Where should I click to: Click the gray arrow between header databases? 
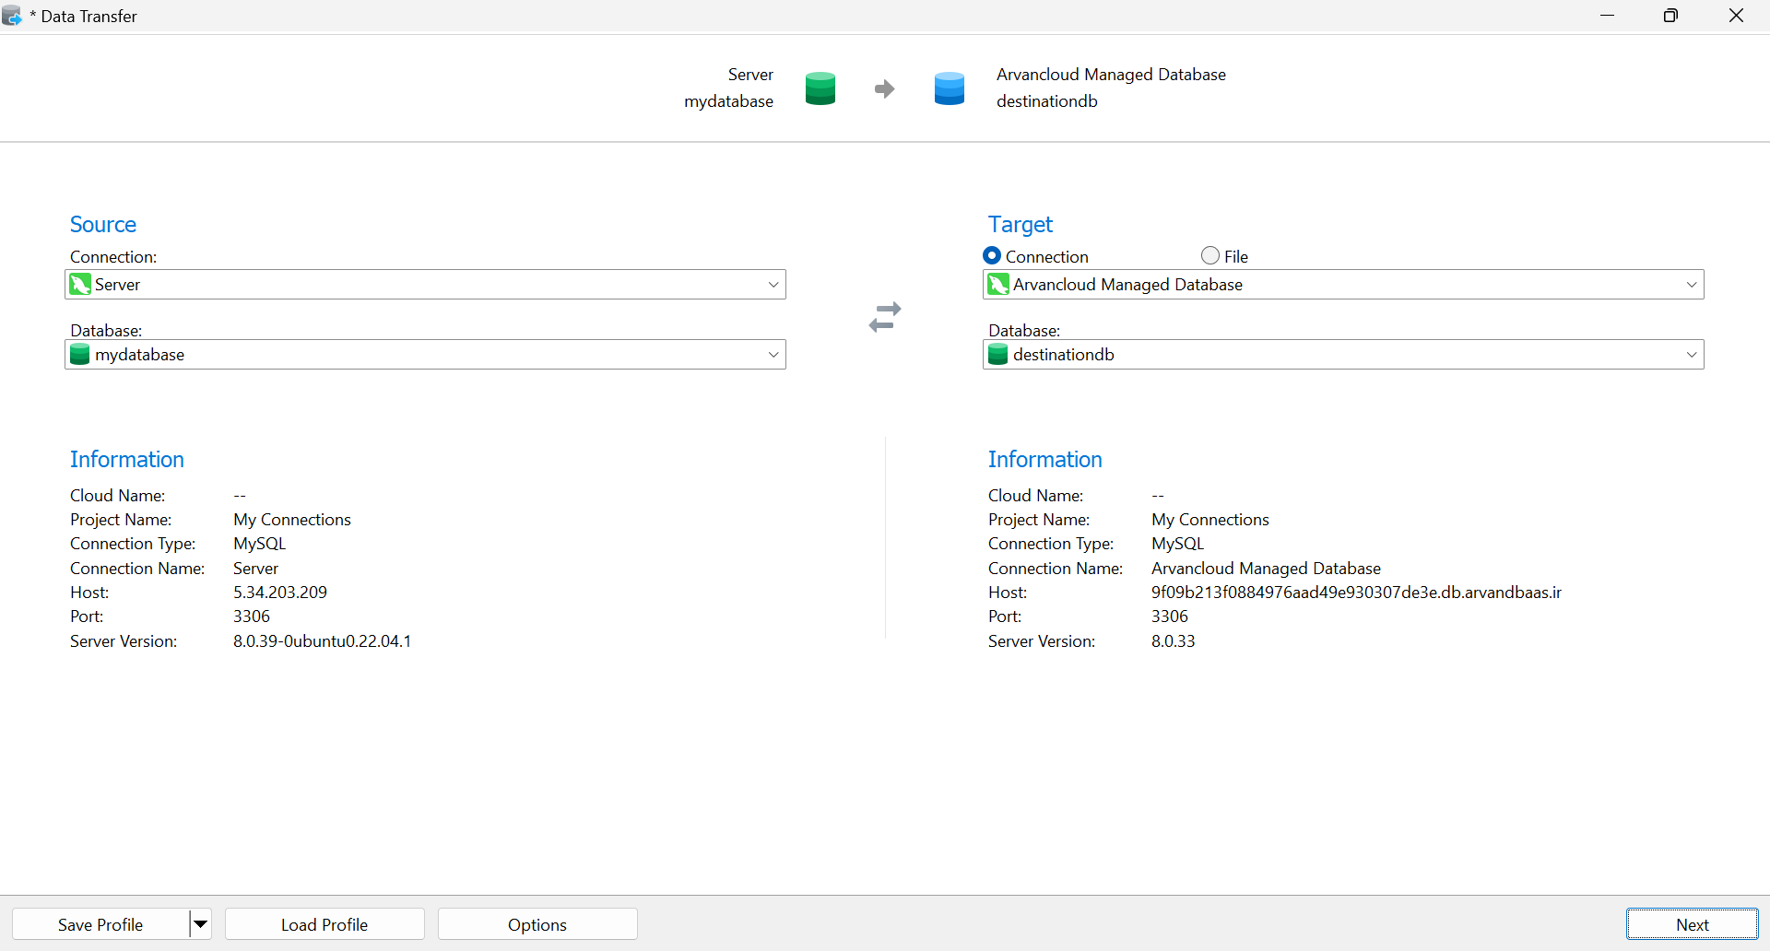click(884, 88)
